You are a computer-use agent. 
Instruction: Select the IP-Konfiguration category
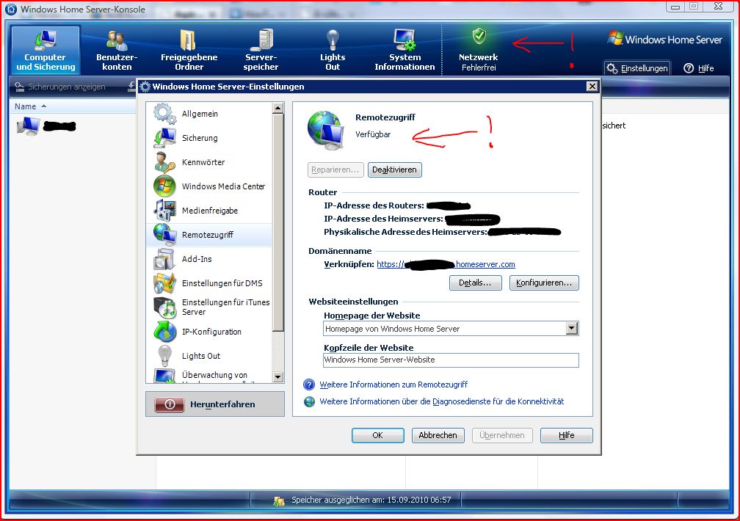click(209, 332)
